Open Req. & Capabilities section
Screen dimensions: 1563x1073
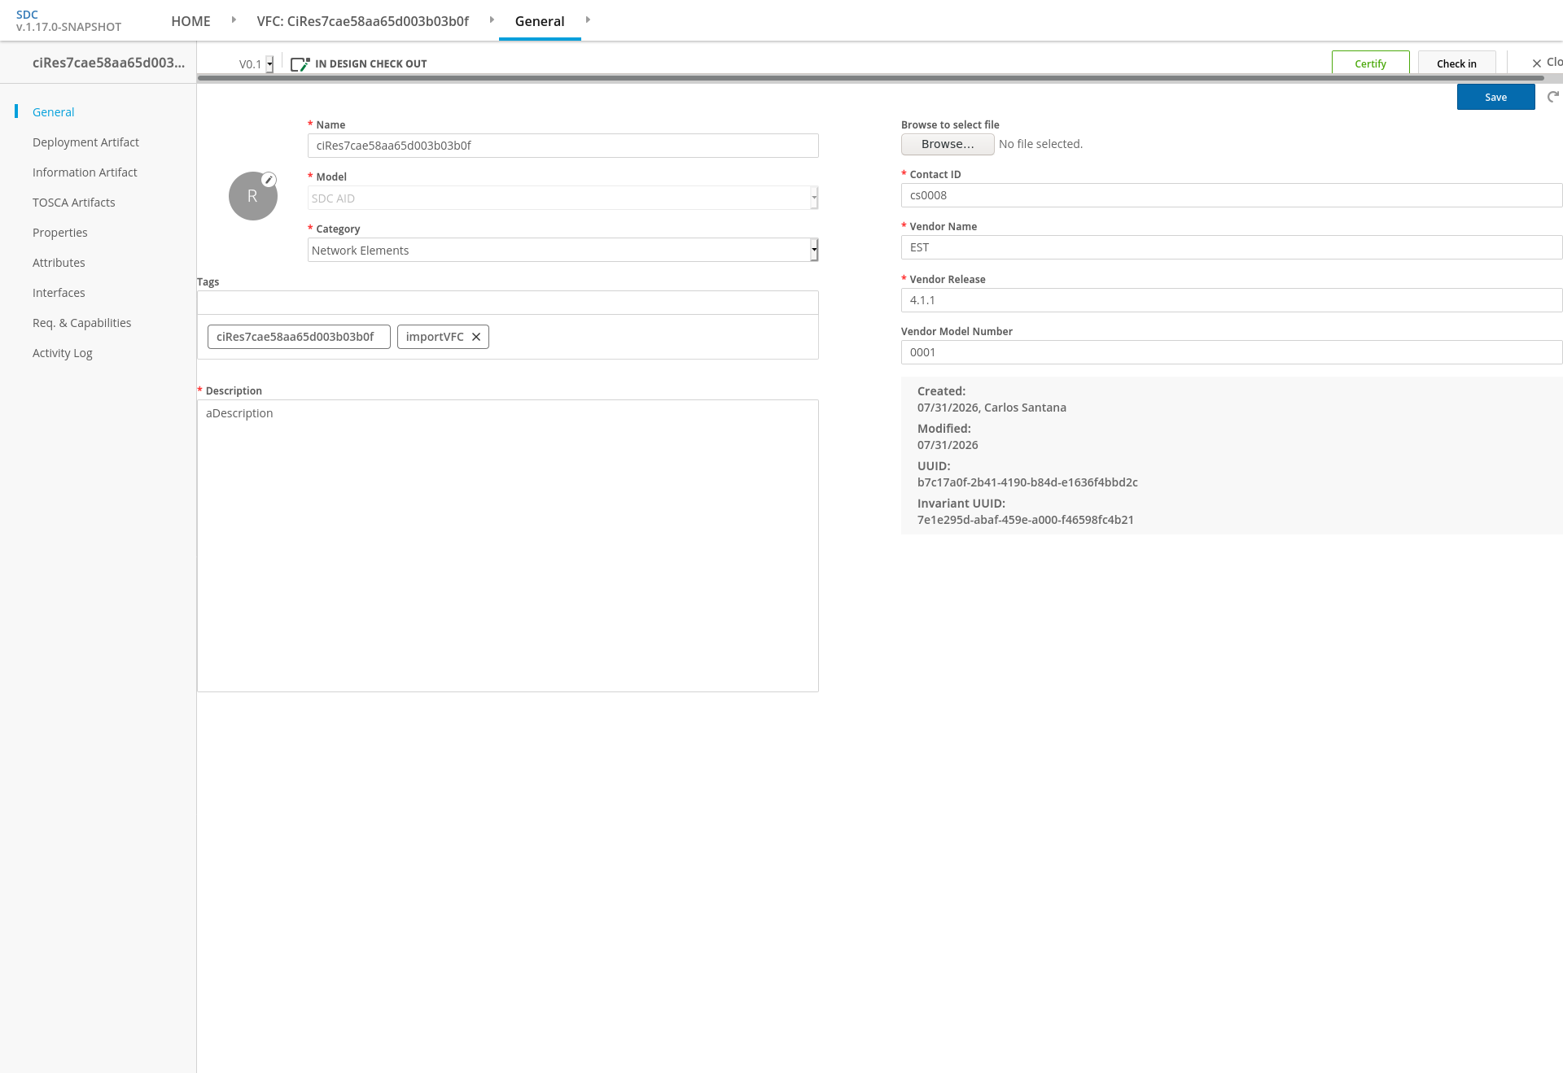tap(81, 323)
